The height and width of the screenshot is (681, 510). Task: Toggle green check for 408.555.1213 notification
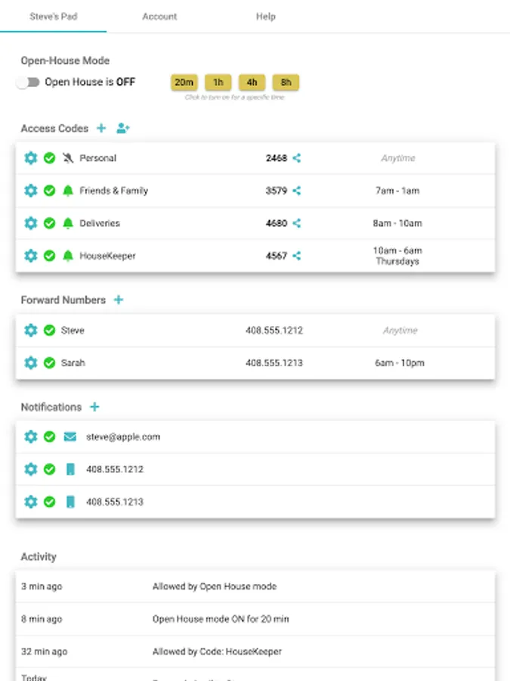(49, 502)
